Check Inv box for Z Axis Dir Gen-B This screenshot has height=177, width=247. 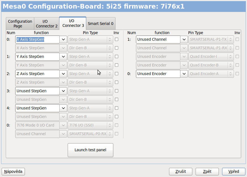pyautogui.click(x=117, y=83)
